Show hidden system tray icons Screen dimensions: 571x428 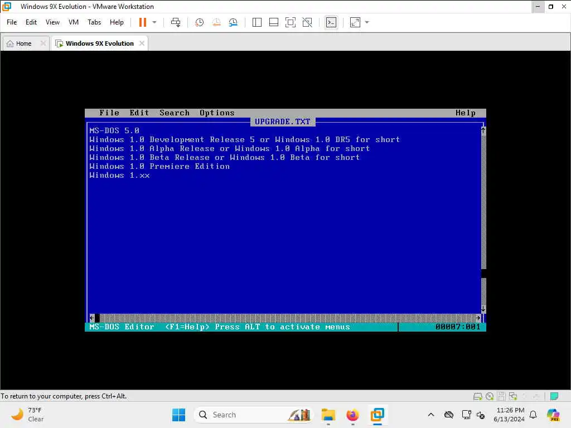[x=431, y=415]
